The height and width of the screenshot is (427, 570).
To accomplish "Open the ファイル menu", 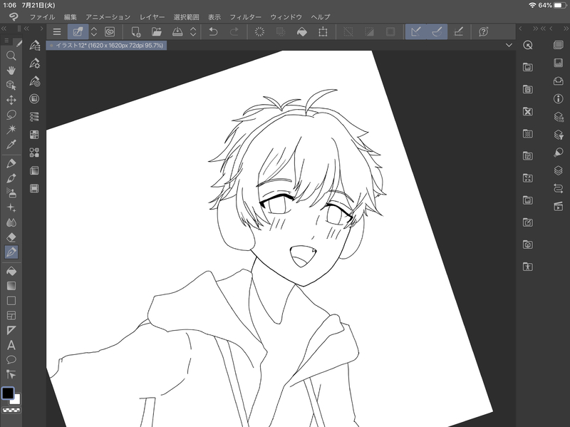I will tap(42, 17).
